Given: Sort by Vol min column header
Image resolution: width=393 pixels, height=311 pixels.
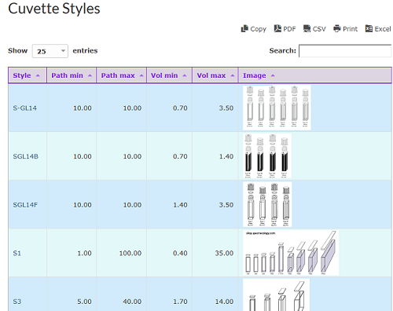Looking at the screenshot, I should click(169, 75).
